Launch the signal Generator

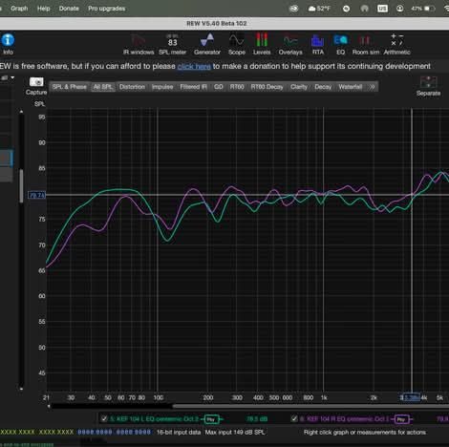(207, 45)
